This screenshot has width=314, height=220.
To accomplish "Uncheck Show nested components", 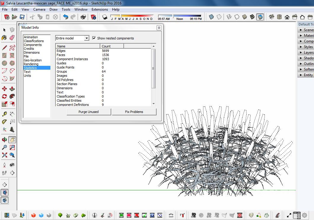I will tap(94, 38).
